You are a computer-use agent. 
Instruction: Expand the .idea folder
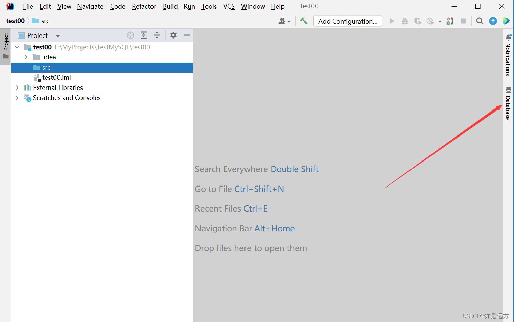(26, 57)
